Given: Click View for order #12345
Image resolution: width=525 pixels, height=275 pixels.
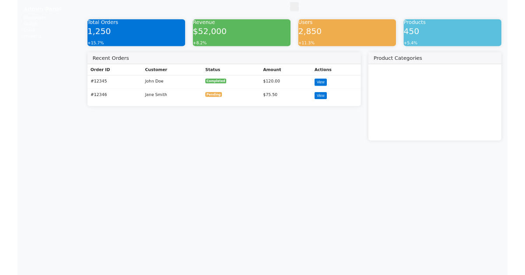Looking at the screenshot, I should coord(321,82).
